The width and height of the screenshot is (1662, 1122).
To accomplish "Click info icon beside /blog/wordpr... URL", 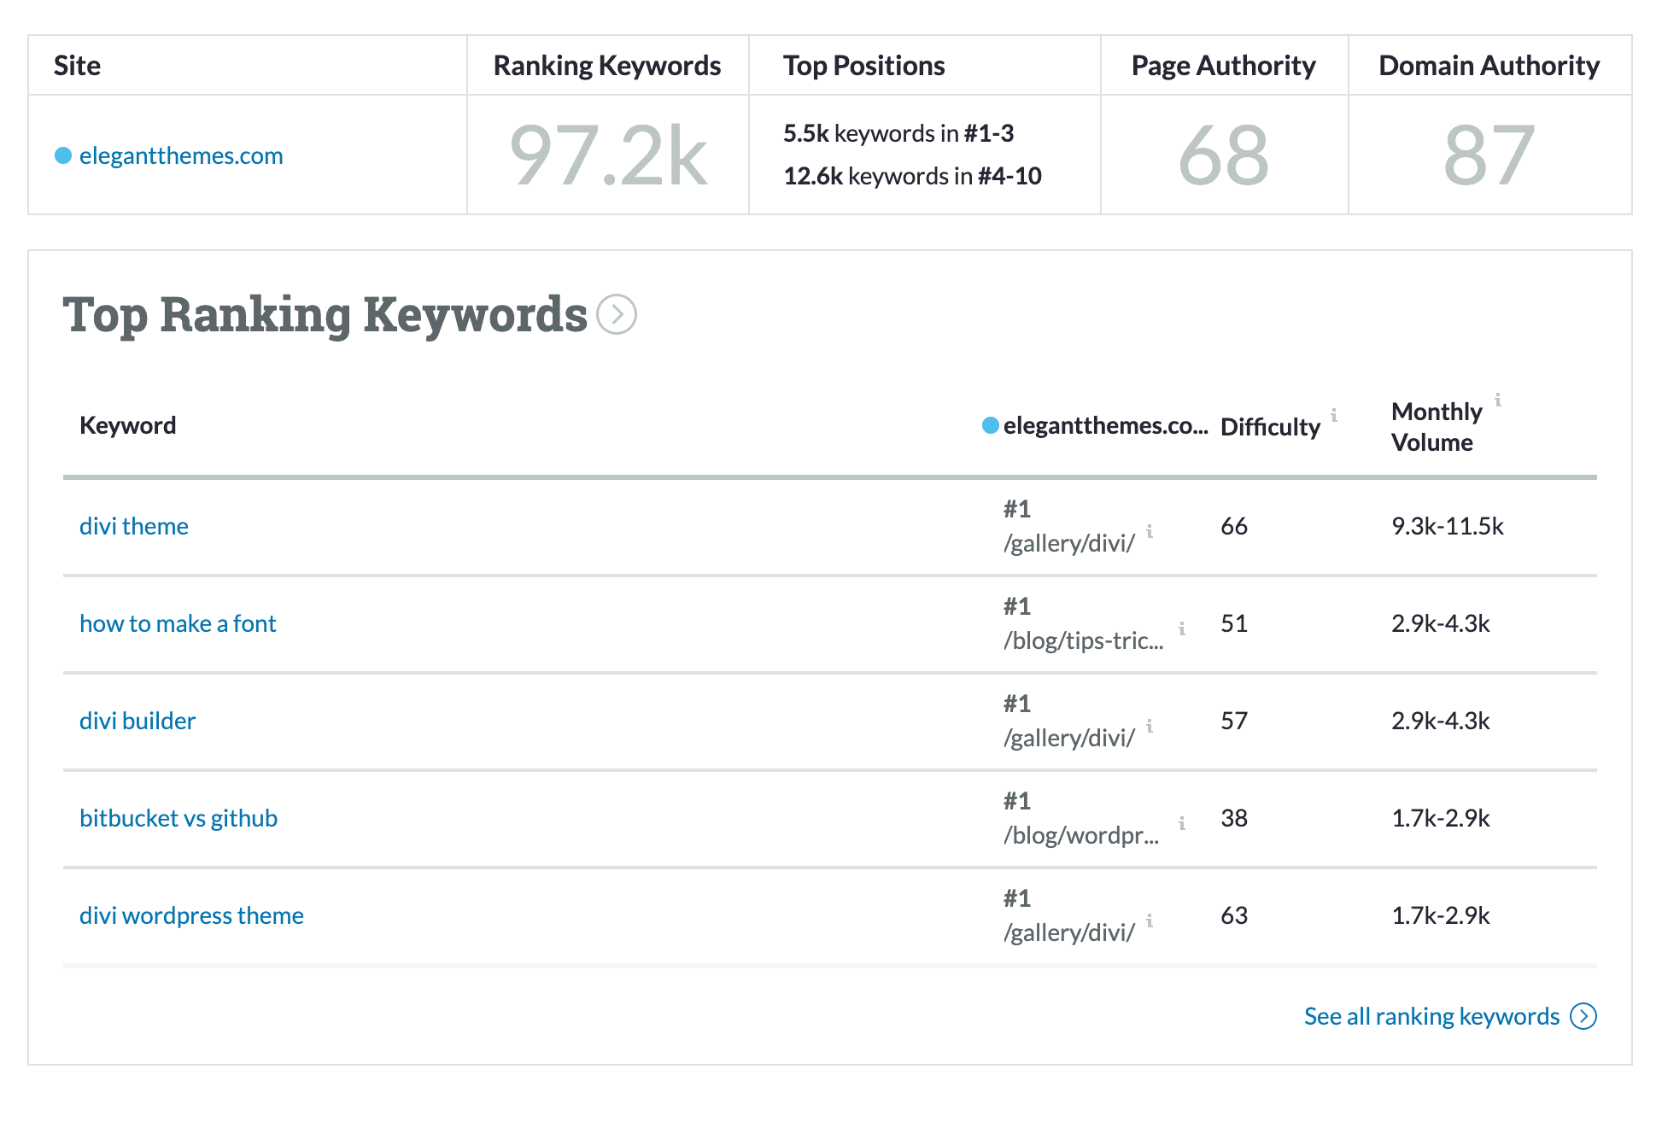I will (x=1182, y=823).
